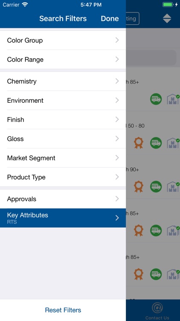Image resolution: width=180 pixels, height=321 pixels.
Task: Tap the sort arrows icon in header
Action: [167, 18]
